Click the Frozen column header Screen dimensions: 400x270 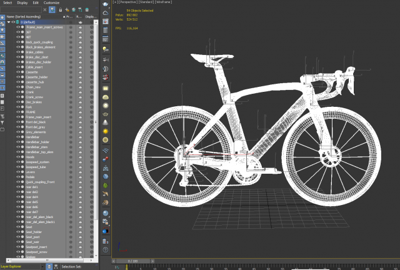[x=70, y=17]
